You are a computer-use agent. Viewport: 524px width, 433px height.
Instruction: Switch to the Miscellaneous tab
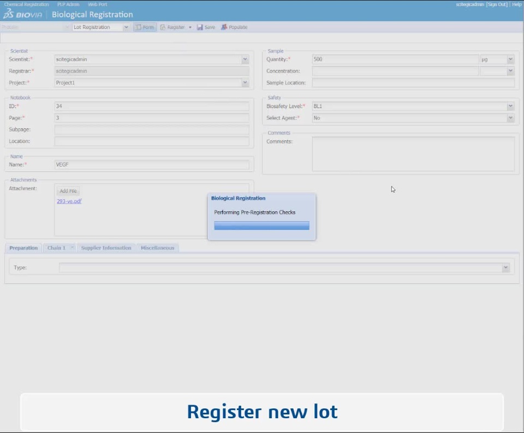pos(157,248)
